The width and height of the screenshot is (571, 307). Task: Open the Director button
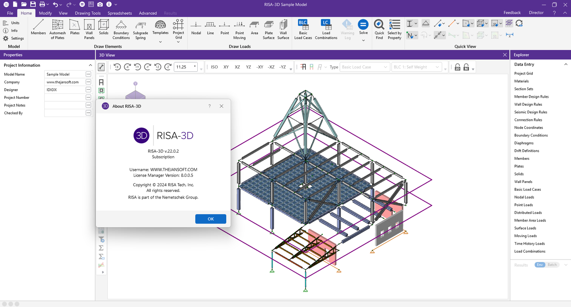point(536,12)
